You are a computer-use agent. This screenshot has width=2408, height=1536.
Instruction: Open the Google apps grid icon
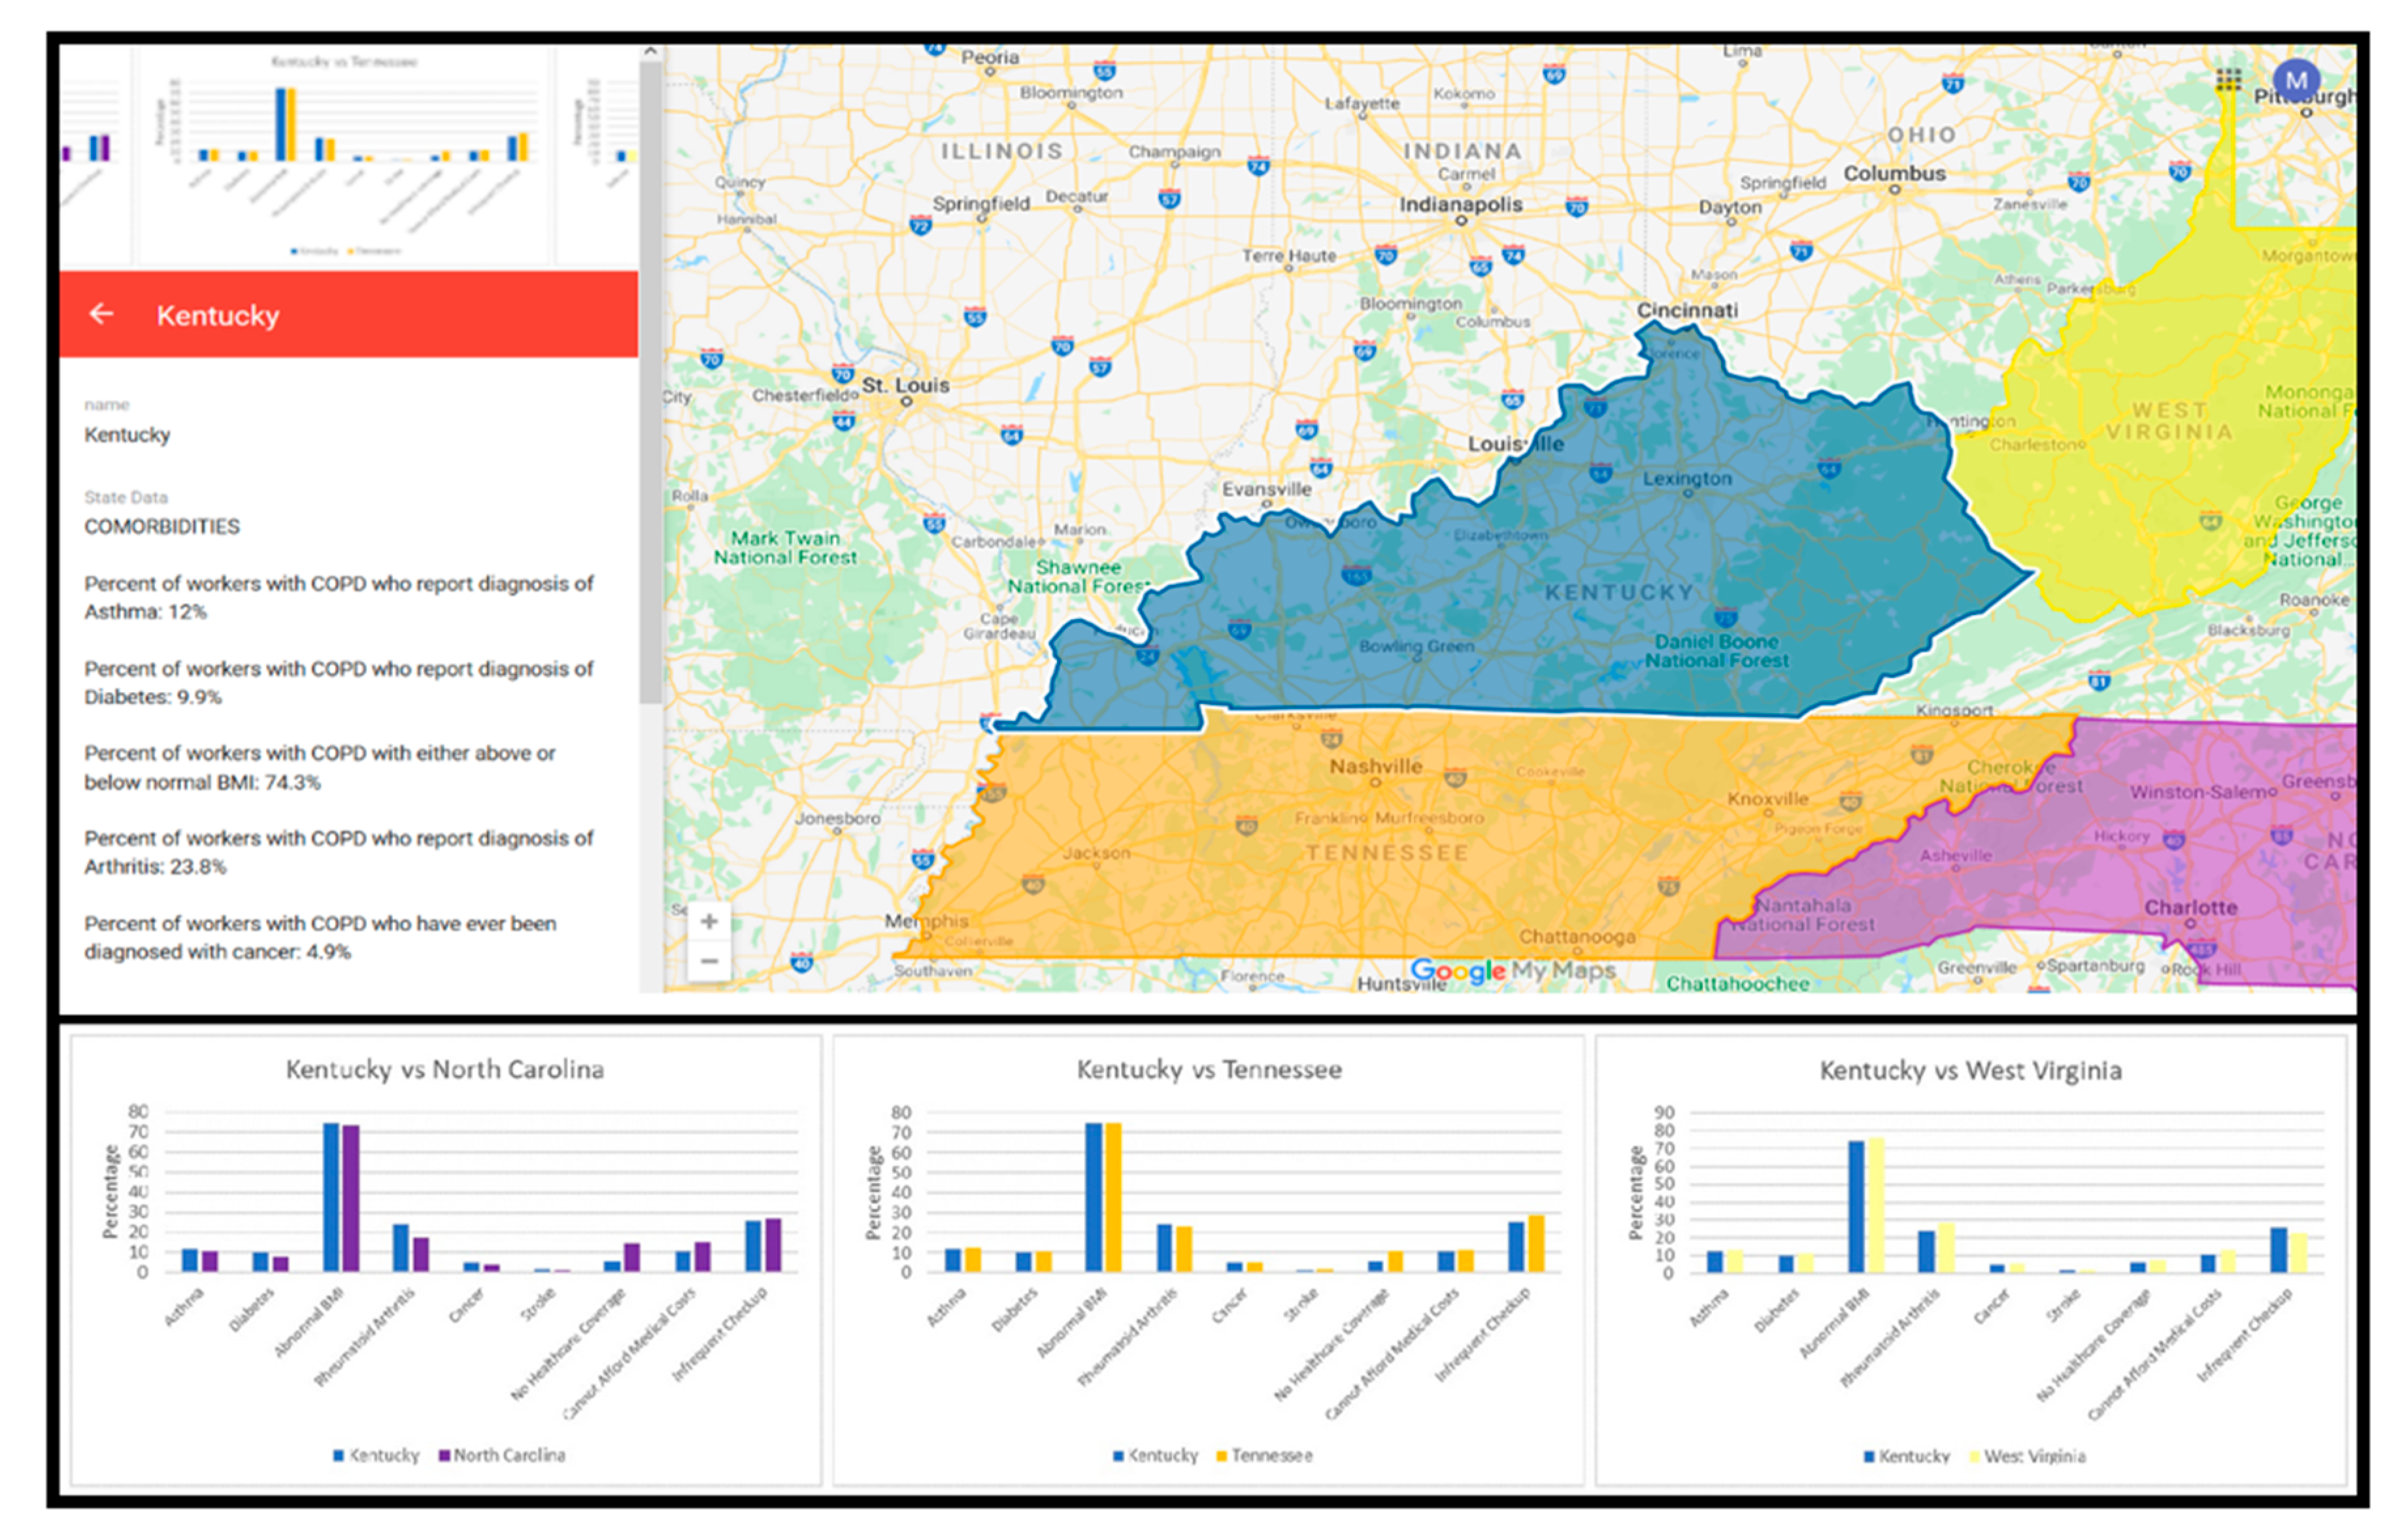(2228, 80)
